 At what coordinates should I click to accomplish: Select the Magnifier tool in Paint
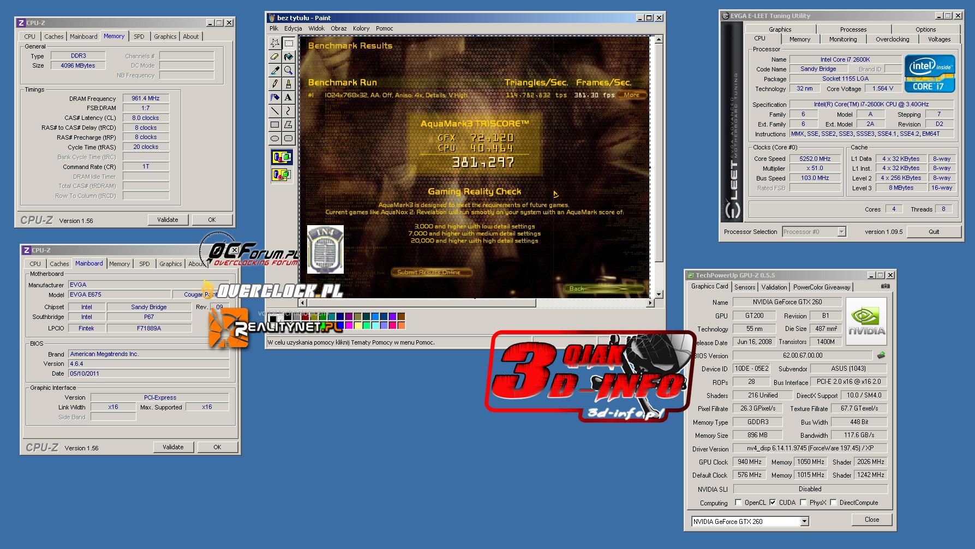tap(289, 70)
